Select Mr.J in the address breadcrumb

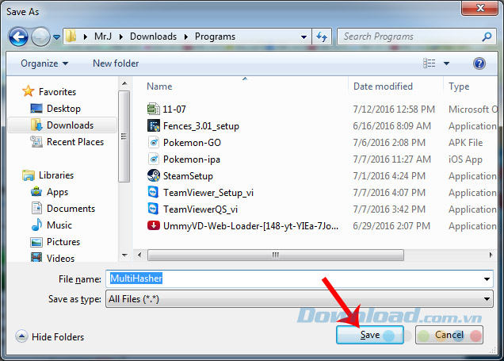tap(103, 36)
